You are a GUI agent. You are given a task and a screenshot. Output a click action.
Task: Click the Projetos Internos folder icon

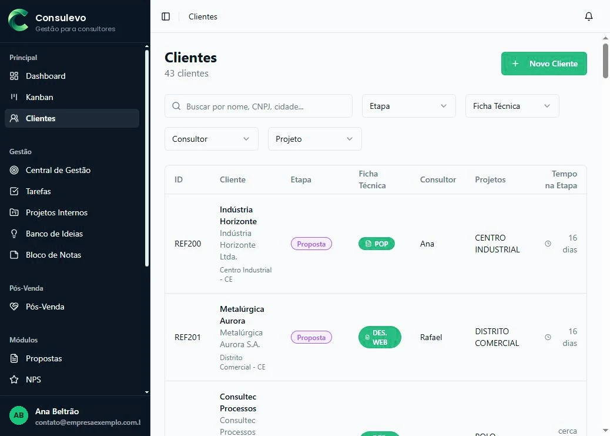(x=14, y=212)
